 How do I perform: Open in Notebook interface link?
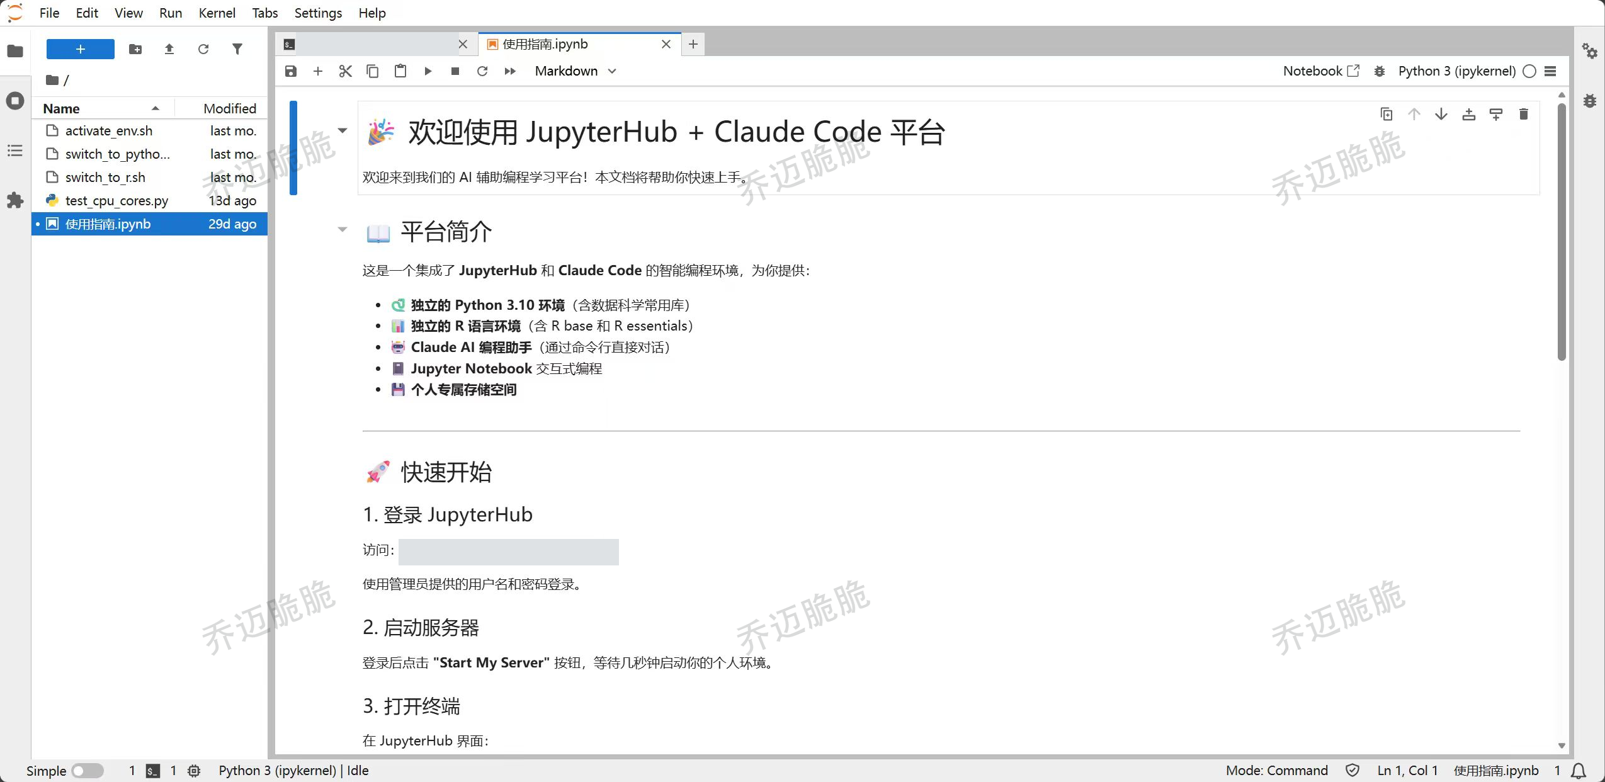1321,71
